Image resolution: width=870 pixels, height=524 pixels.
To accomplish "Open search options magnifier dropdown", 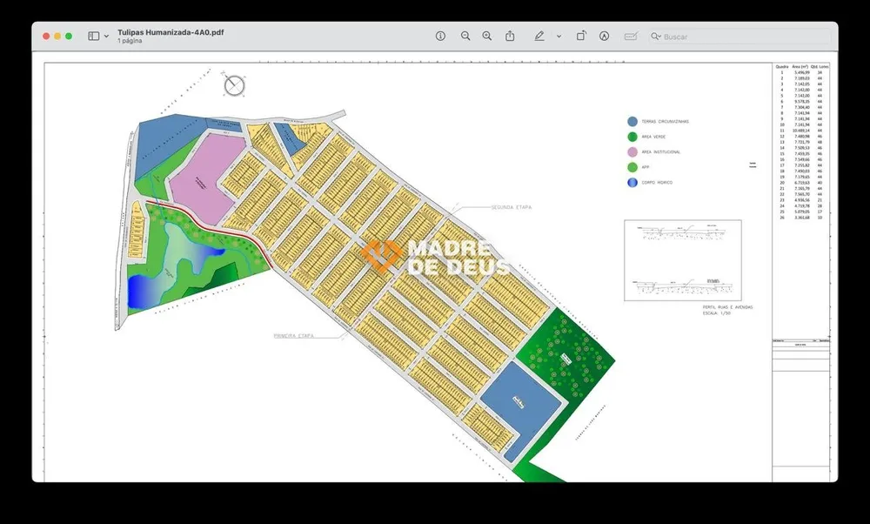I will click(656, 37).
